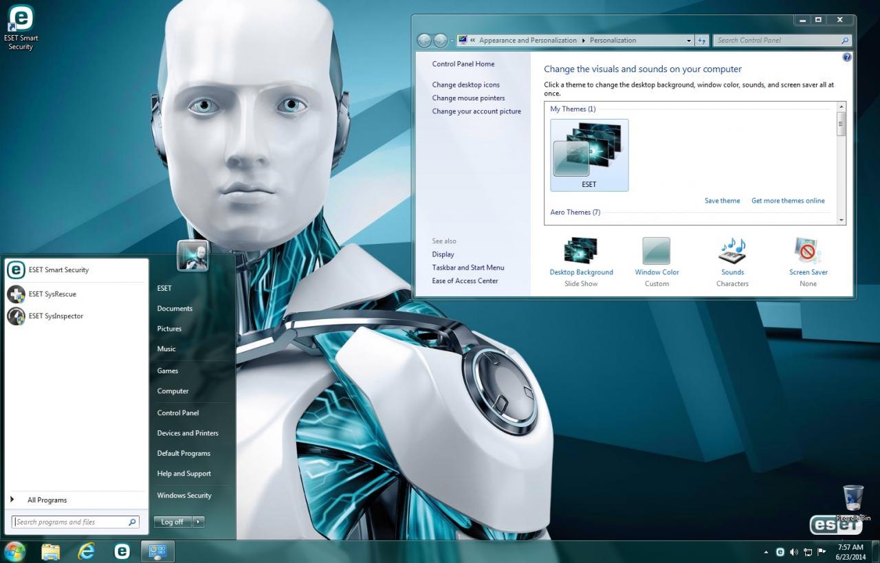Click the Back arrow in Personalization window

424,41
